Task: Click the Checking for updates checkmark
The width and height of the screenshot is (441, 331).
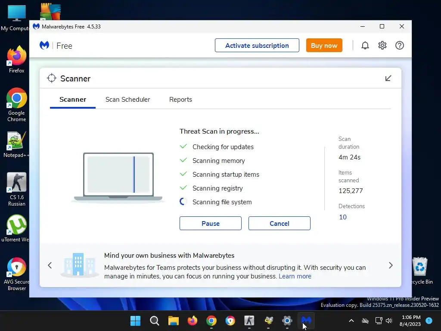Action: (183, 147)
